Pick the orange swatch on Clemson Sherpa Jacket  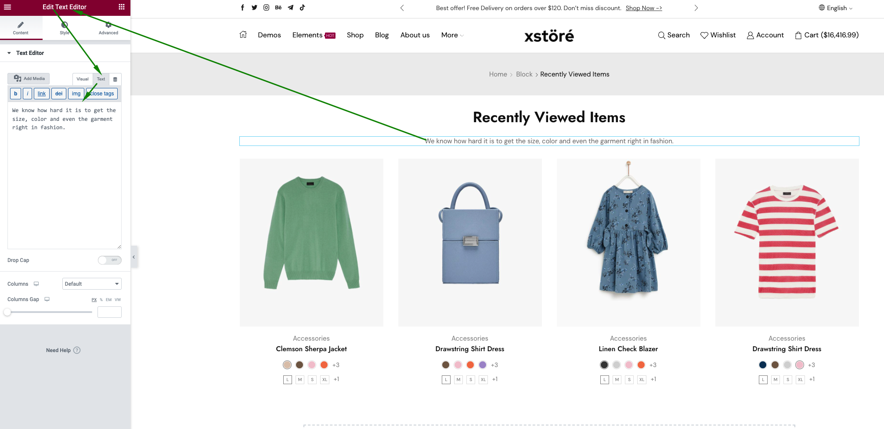coord(324,365)
